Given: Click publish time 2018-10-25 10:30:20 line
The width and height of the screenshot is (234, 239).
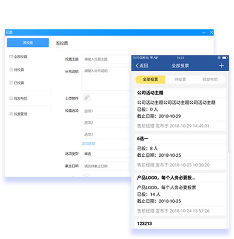Looking at the screenshot, I should [173, 165].
